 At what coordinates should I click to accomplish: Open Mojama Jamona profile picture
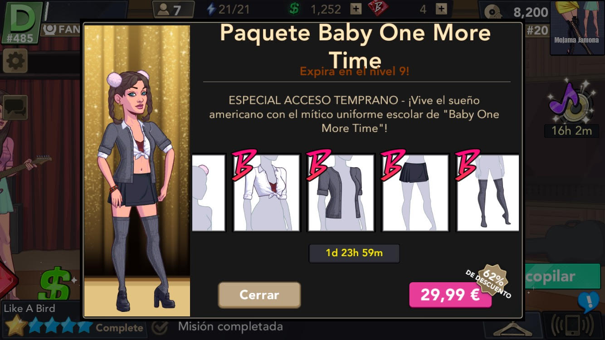coord(576,28)
